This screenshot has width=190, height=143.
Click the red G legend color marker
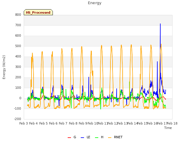tap(69, 138)
